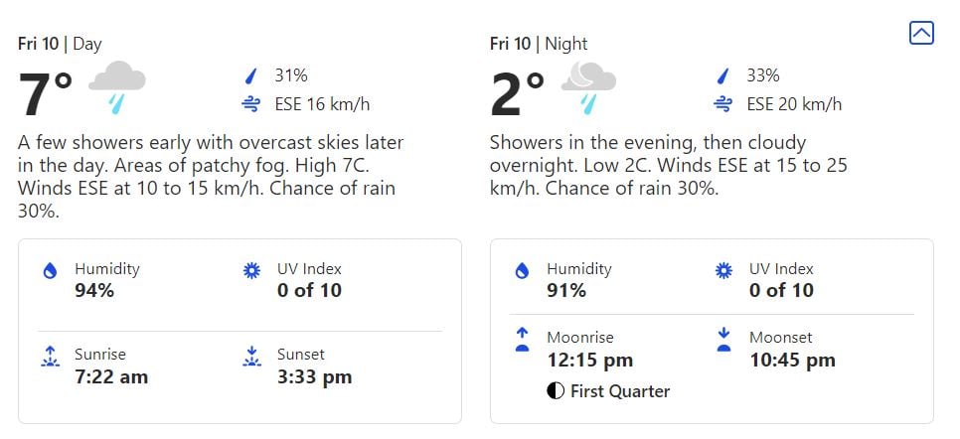Click the Fri 10 Day heading
The height and width of the screenshot is (439, 960).
click(x=60, y=44)
